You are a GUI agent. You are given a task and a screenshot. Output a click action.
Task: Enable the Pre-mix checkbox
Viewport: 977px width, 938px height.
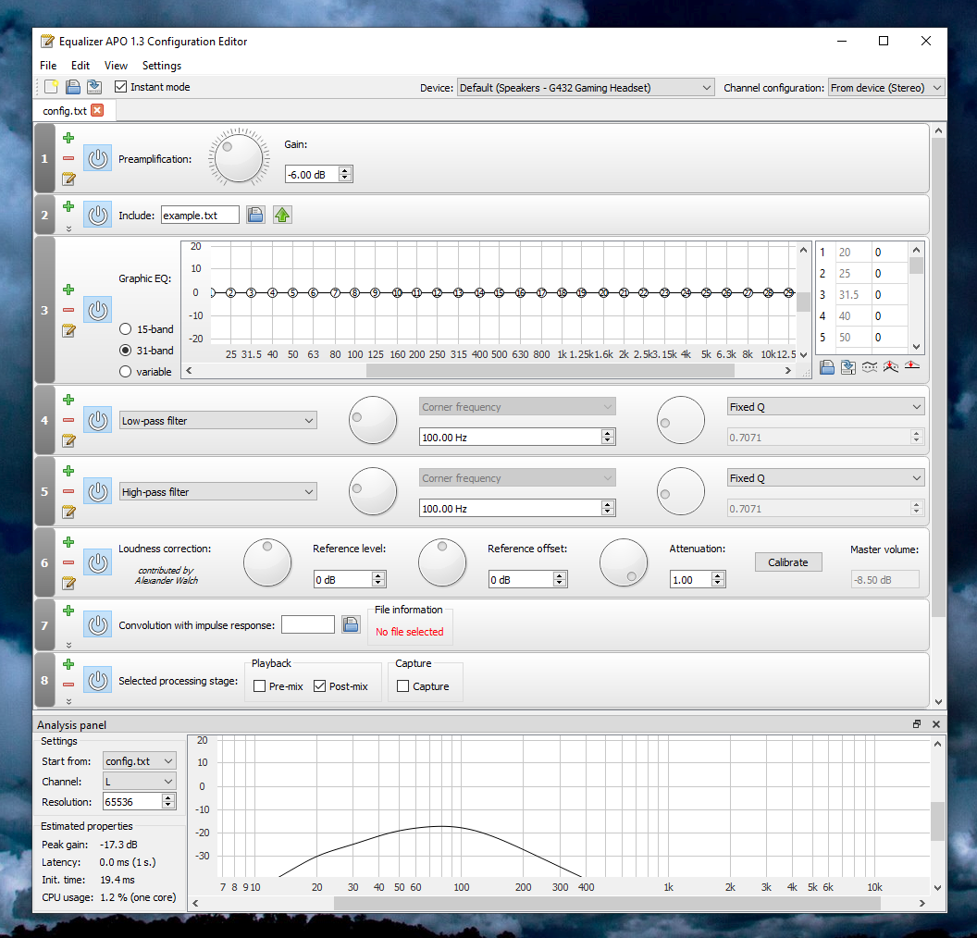260,686
